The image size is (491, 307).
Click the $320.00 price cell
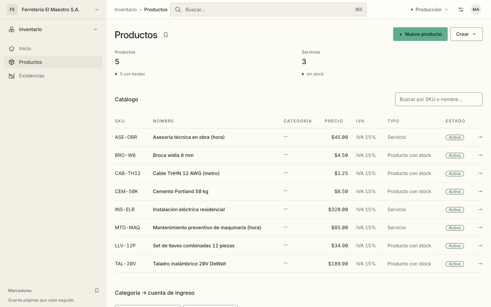pos(338,210)
